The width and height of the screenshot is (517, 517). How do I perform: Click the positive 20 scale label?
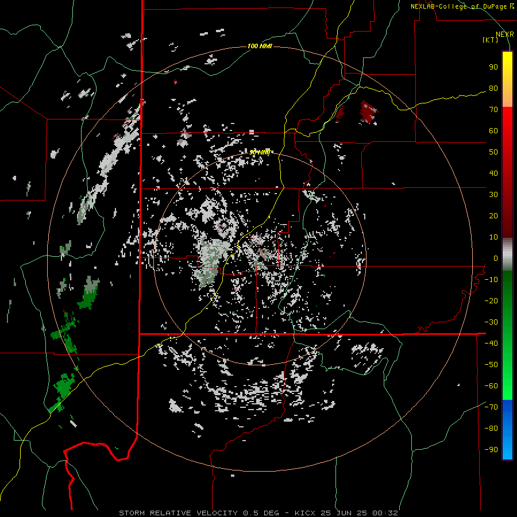493,216
